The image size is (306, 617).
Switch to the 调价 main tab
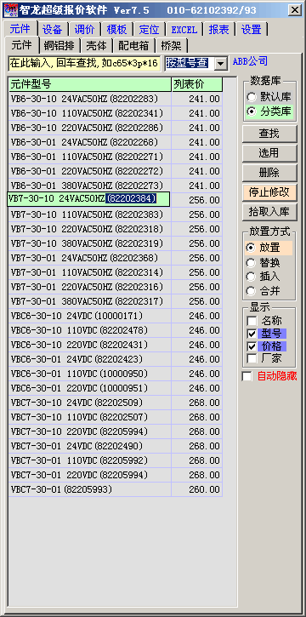84,30
